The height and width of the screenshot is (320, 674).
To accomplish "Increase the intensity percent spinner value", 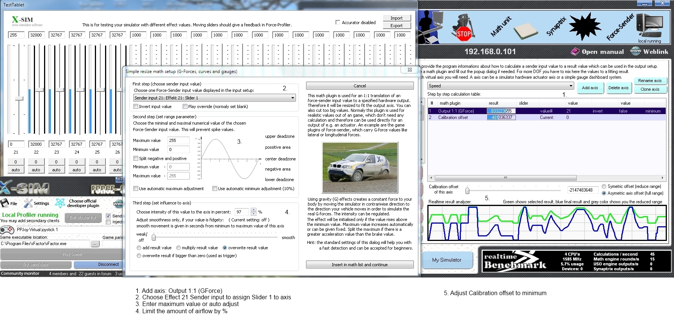I will (x=253, y=210).
